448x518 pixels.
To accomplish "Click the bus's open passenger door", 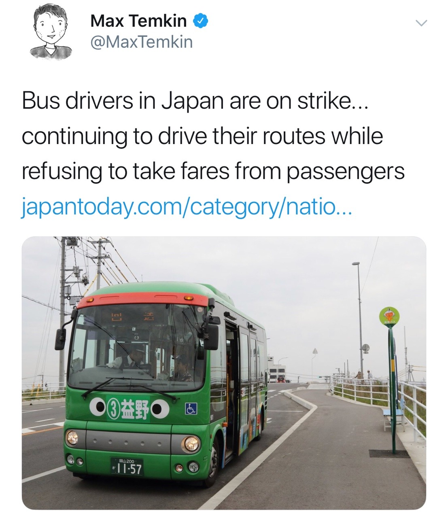I will [231, 388].
